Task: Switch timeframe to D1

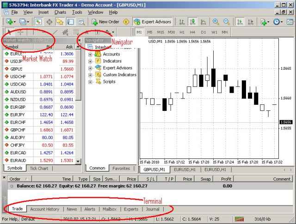Action: pos(203,32)
